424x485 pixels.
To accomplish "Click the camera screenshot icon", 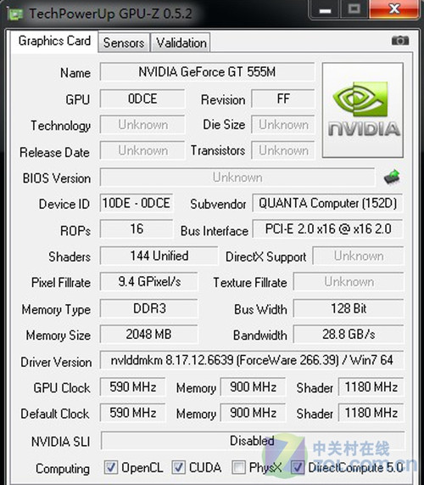I will (400, 41).
